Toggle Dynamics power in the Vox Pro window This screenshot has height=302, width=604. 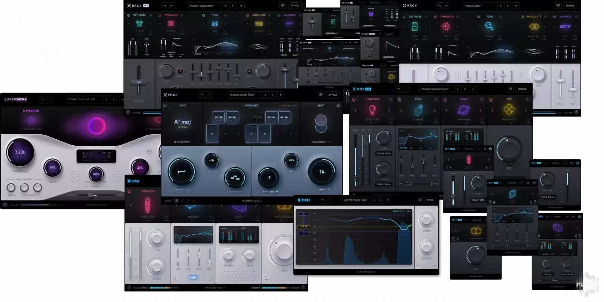[x=354, y=99]
